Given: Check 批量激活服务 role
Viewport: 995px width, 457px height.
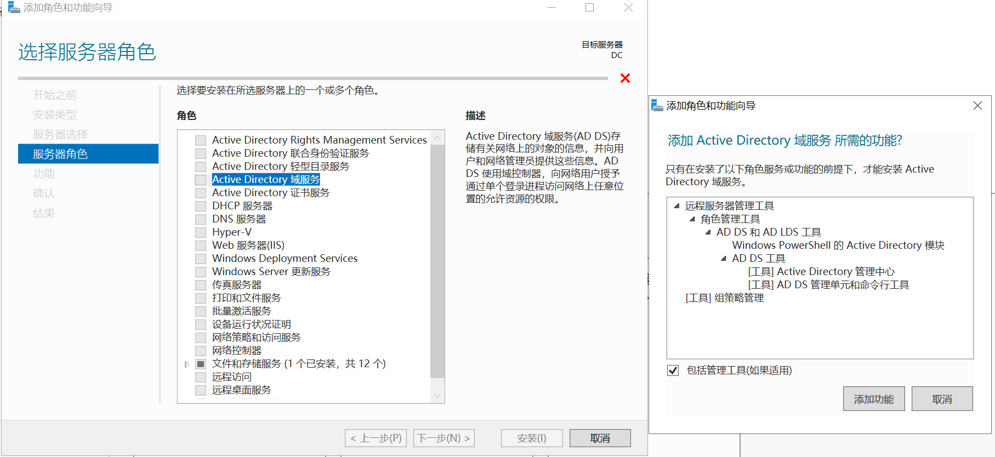Looking at the screenshot, I should [x=201, y=311].
